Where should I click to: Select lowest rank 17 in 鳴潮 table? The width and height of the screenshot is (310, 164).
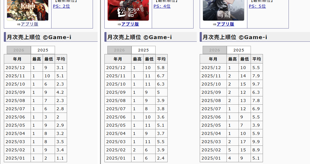click(245, 142)
